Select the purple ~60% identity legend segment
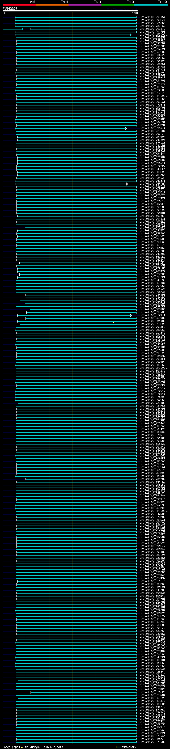This screenshot has width=170, height=749. tap(85, 5)
